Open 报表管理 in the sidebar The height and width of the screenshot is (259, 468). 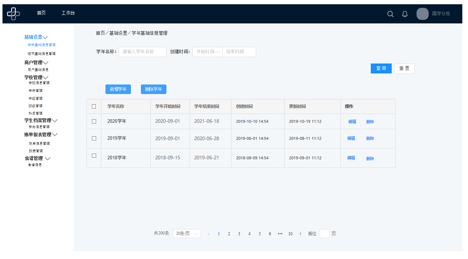coord(35,151)
